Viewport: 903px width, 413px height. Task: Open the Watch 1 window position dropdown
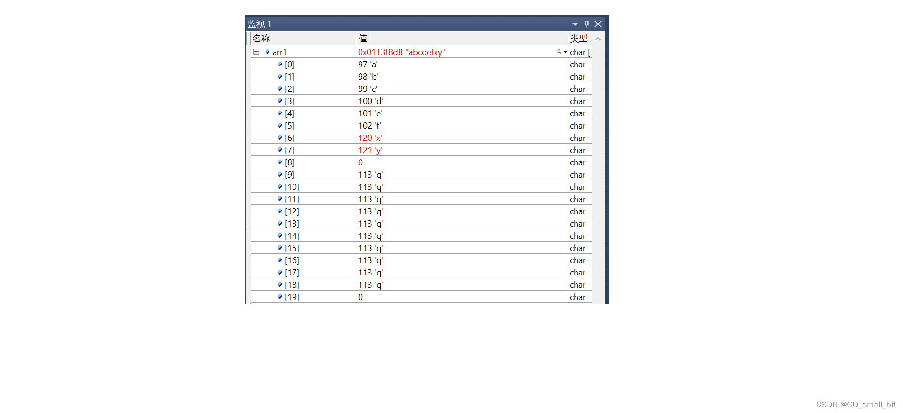[x=575, y=24]
